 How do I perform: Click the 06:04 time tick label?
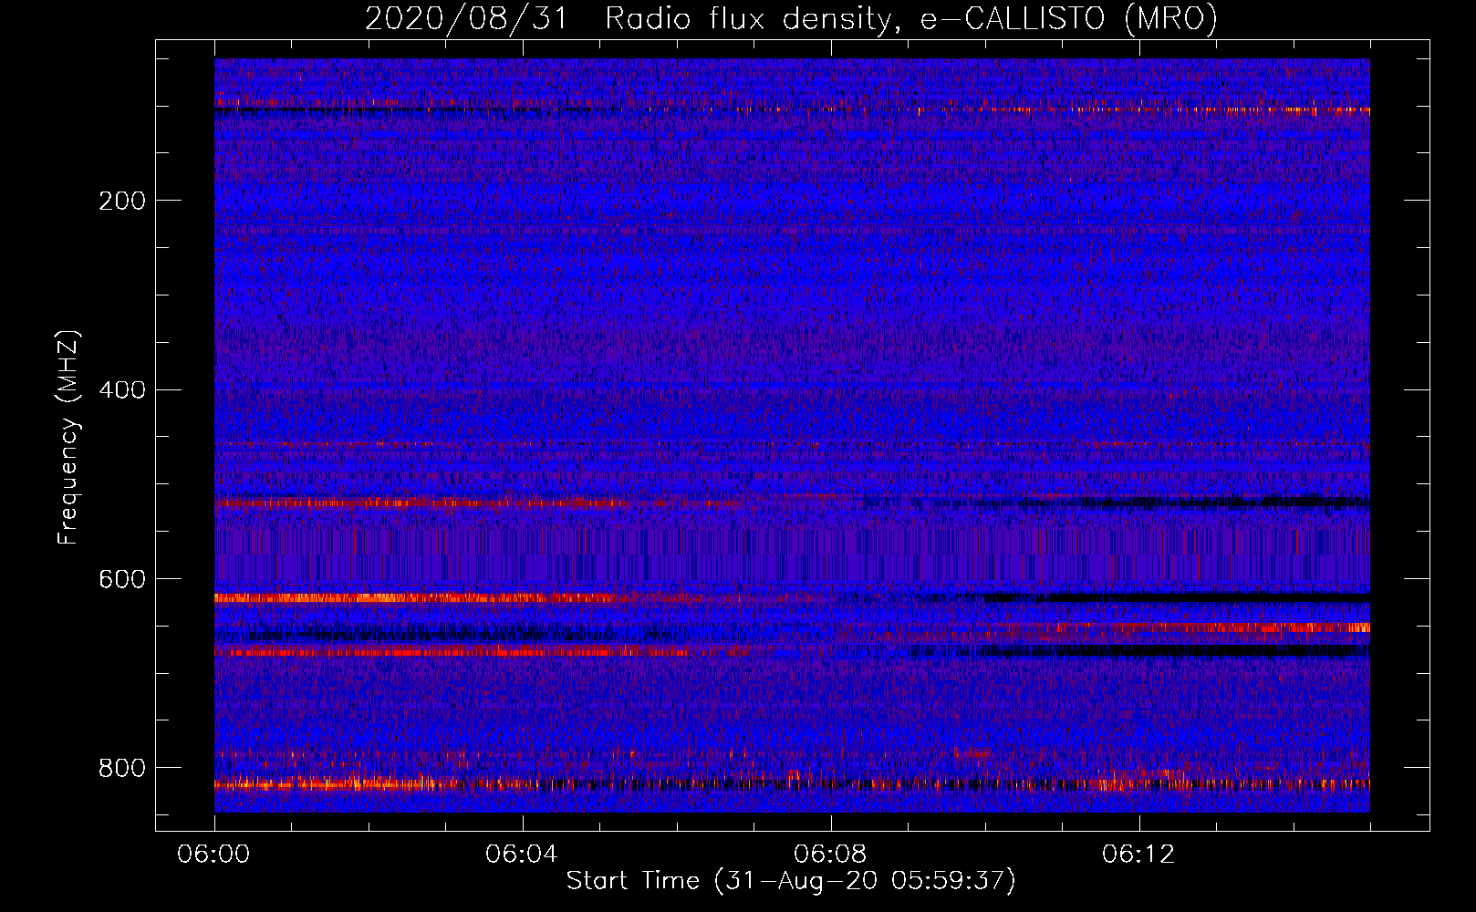[522, 855]
